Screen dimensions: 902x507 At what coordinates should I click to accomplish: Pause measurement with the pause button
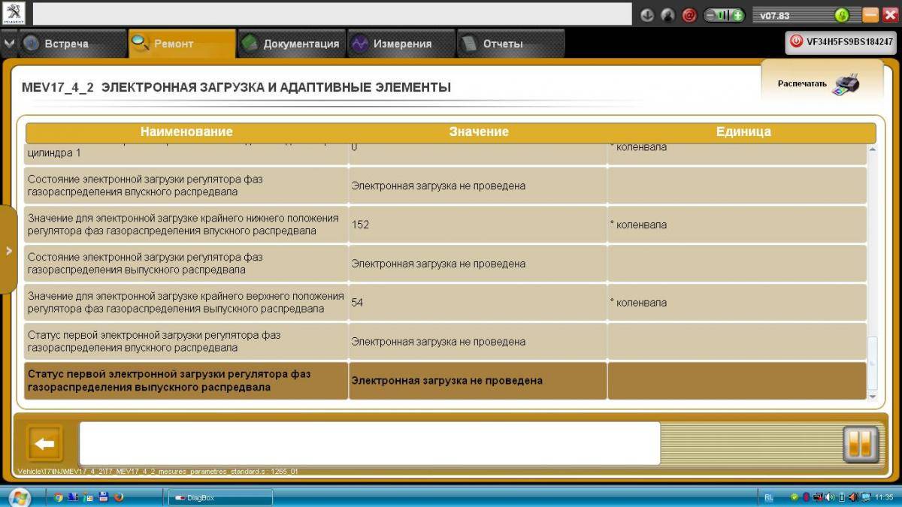tap(861, 444)
